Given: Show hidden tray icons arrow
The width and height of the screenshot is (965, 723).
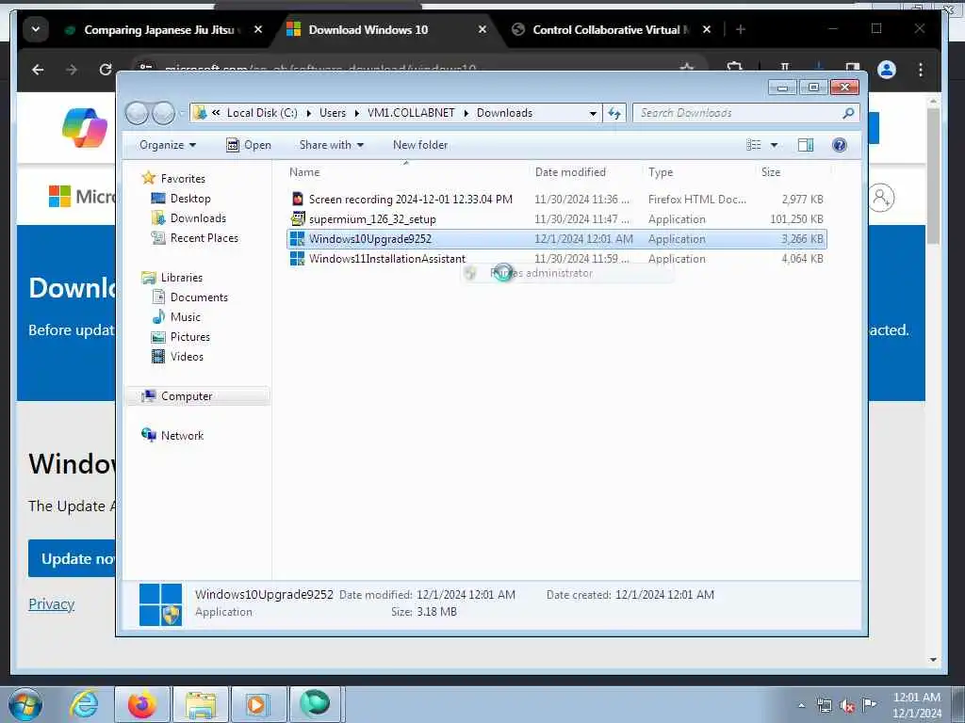Looking at the screenshot, I should (x=801, y=706).
